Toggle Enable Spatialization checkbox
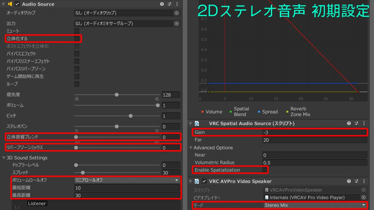Screen dimensions: 374x210 (265, 170)
